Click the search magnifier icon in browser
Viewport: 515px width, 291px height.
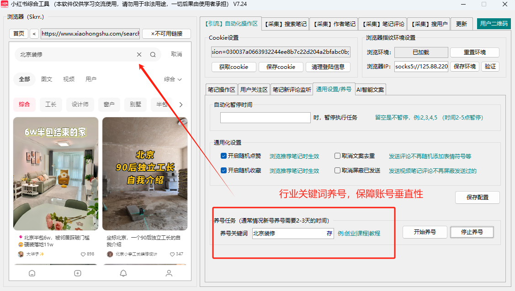pyautogui.click(x=153, y=55)
